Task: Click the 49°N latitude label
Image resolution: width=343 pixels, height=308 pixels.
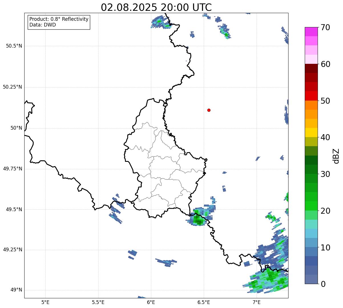Action: pos(16,290)
